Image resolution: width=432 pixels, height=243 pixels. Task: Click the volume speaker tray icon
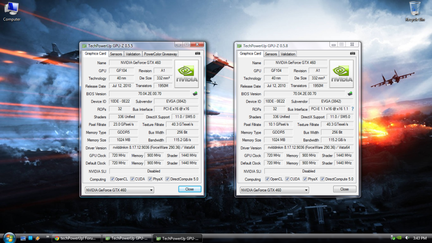[x=407, y=238]
